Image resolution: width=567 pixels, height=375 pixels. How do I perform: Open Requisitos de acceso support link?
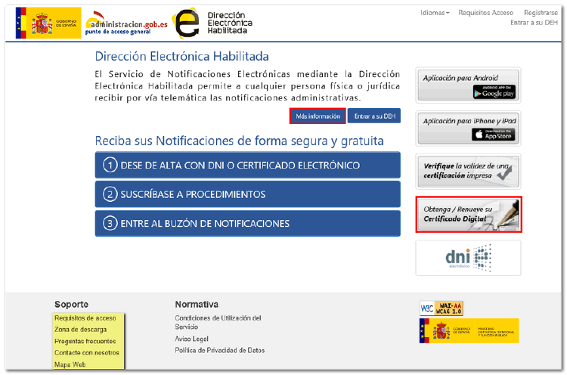click(x=85, y=318)
